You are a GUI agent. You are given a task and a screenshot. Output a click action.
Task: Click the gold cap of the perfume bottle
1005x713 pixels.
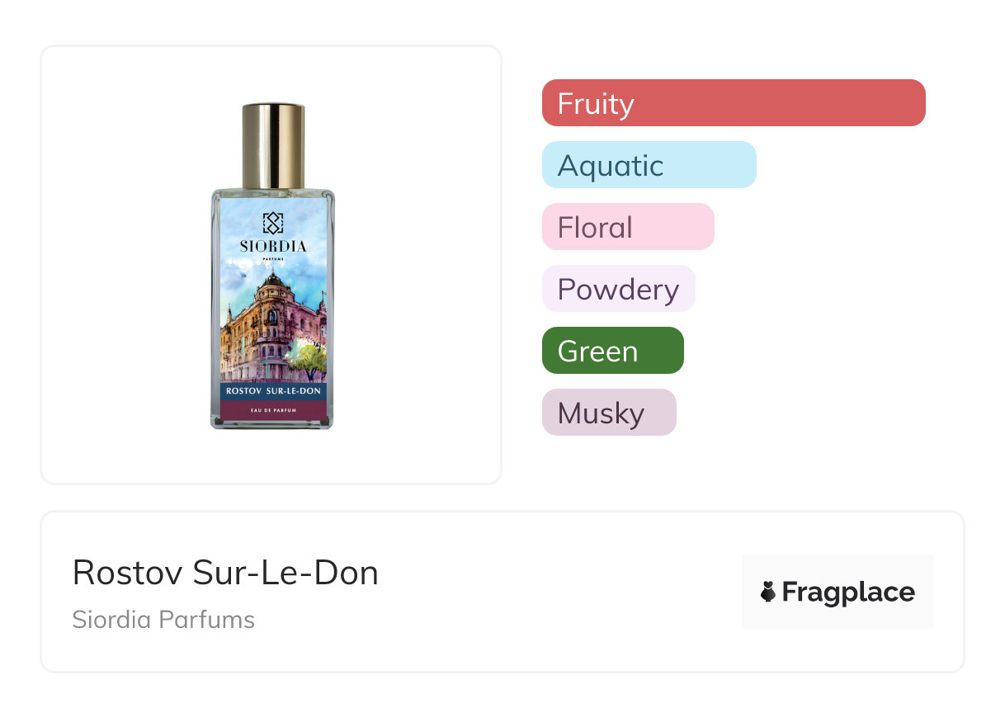click(x=273, y=145)
